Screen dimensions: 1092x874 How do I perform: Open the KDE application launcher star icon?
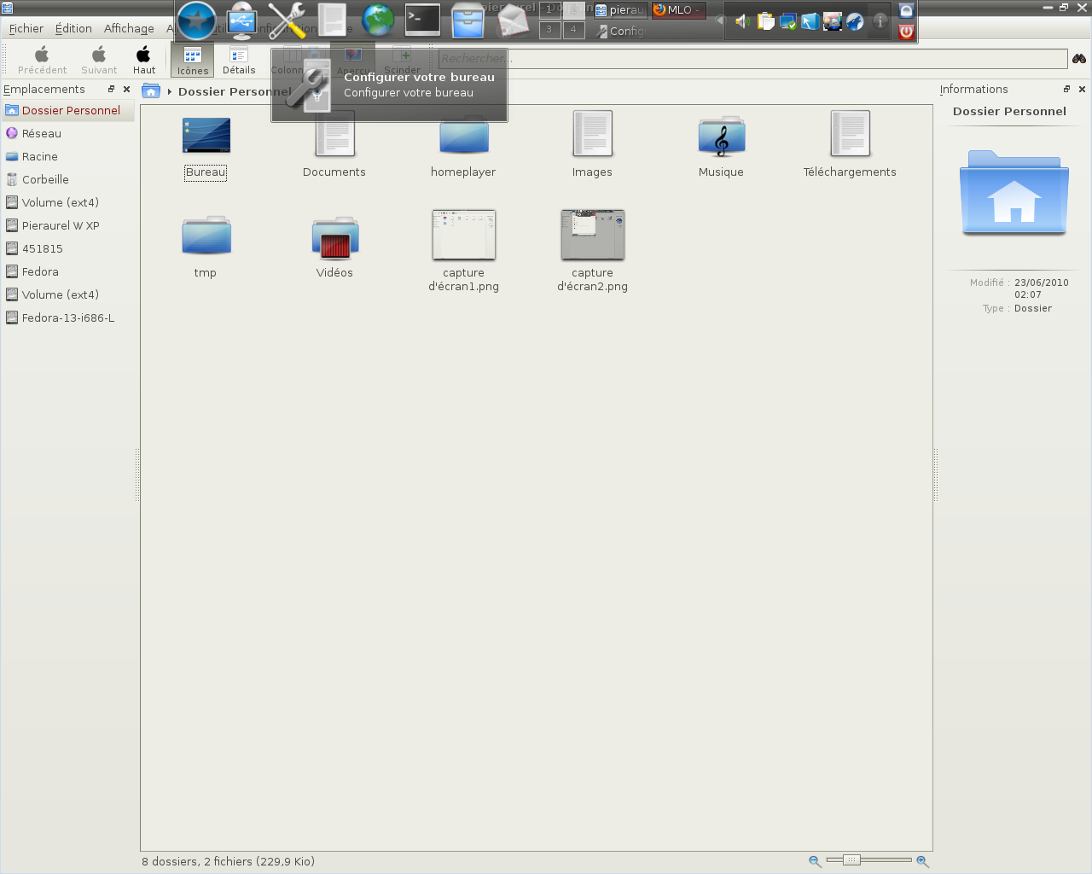[196, 21]
